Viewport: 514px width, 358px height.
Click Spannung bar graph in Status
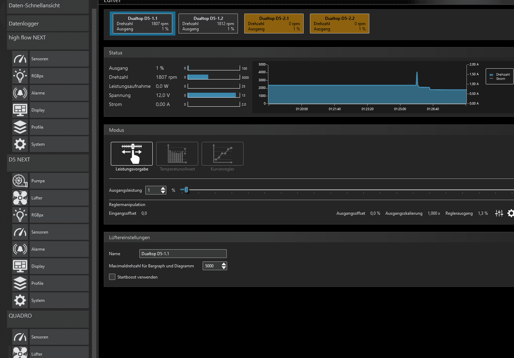[x=214, y=95]
